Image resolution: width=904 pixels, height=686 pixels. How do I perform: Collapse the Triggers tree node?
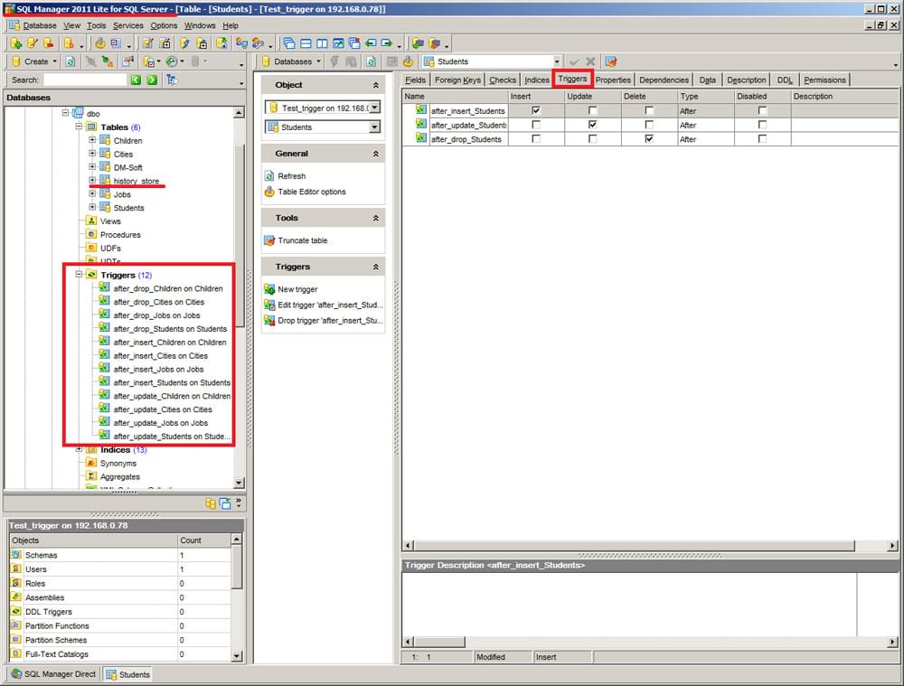pos(79,275)
